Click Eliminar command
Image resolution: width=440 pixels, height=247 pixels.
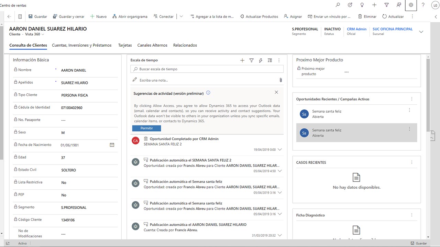click(x=367, y=16)
